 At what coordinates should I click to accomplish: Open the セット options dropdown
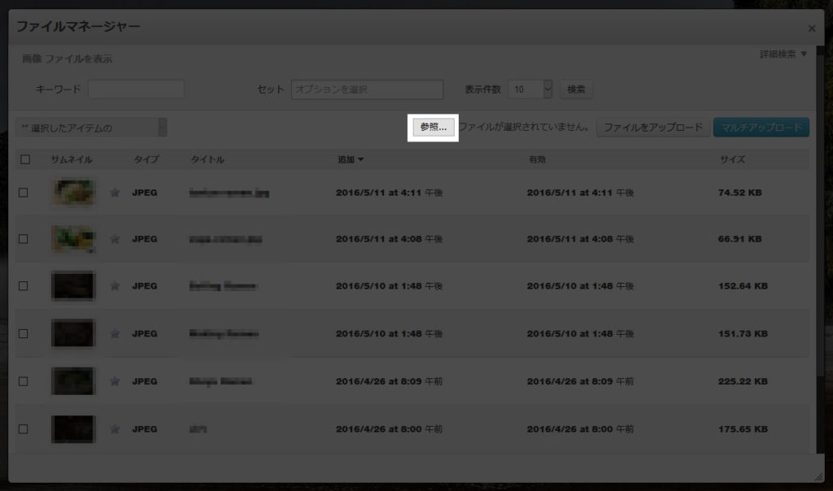pyautogui.click(x=366, y=89)
